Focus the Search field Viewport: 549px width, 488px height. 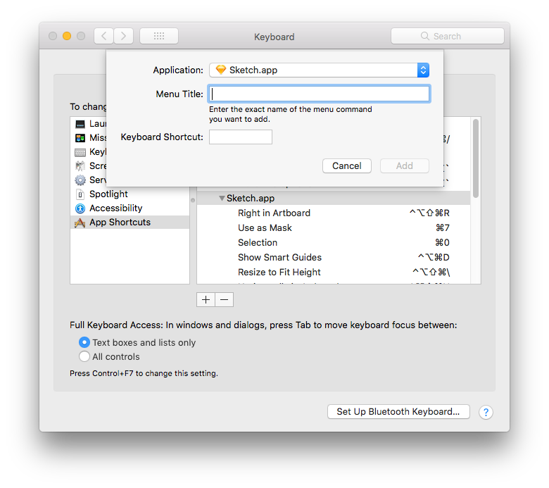(448, 36)
